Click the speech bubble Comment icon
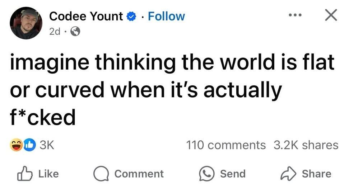This screenshot has height=188, width=349. (x=101, y=174)
